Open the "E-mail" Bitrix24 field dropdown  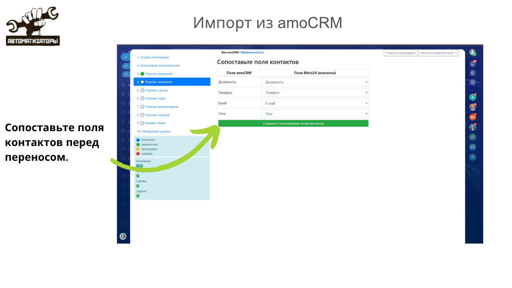tap(315, 103)
